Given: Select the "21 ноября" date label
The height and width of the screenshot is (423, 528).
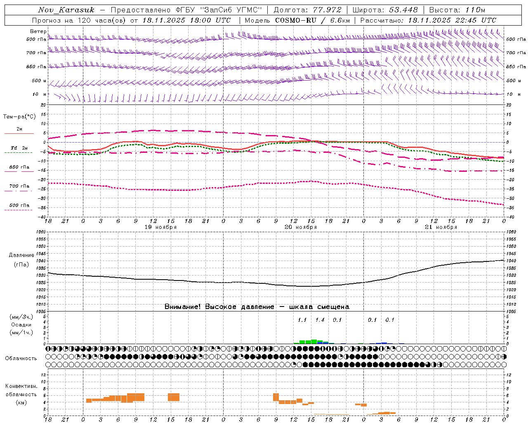Looking at the screenshot, I should (x=441, y=227).
